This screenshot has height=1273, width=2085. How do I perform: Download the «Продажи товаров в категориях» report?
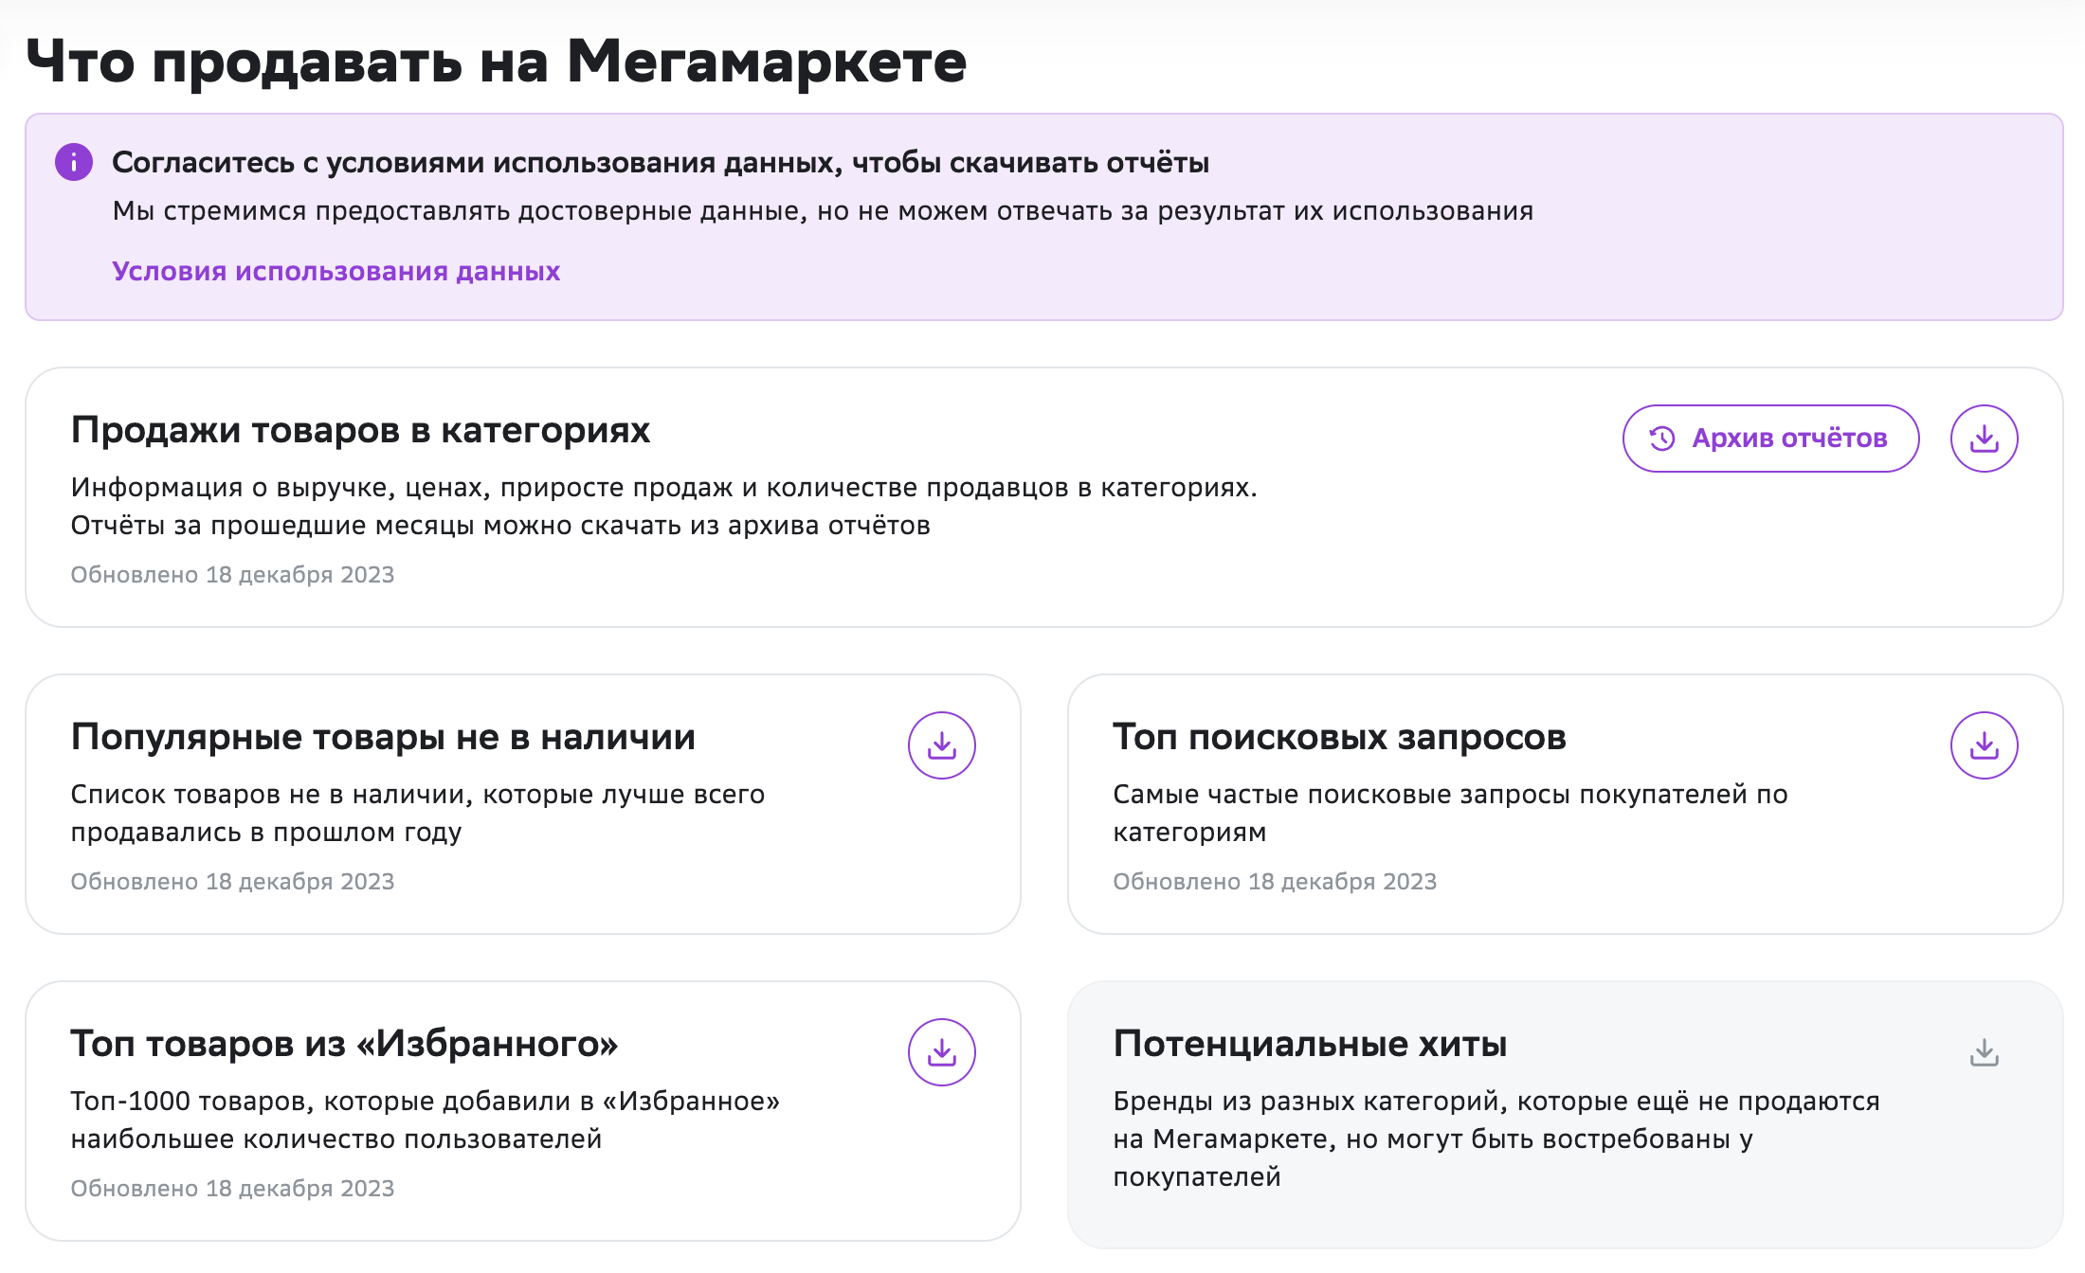(x=1984, y=439)
